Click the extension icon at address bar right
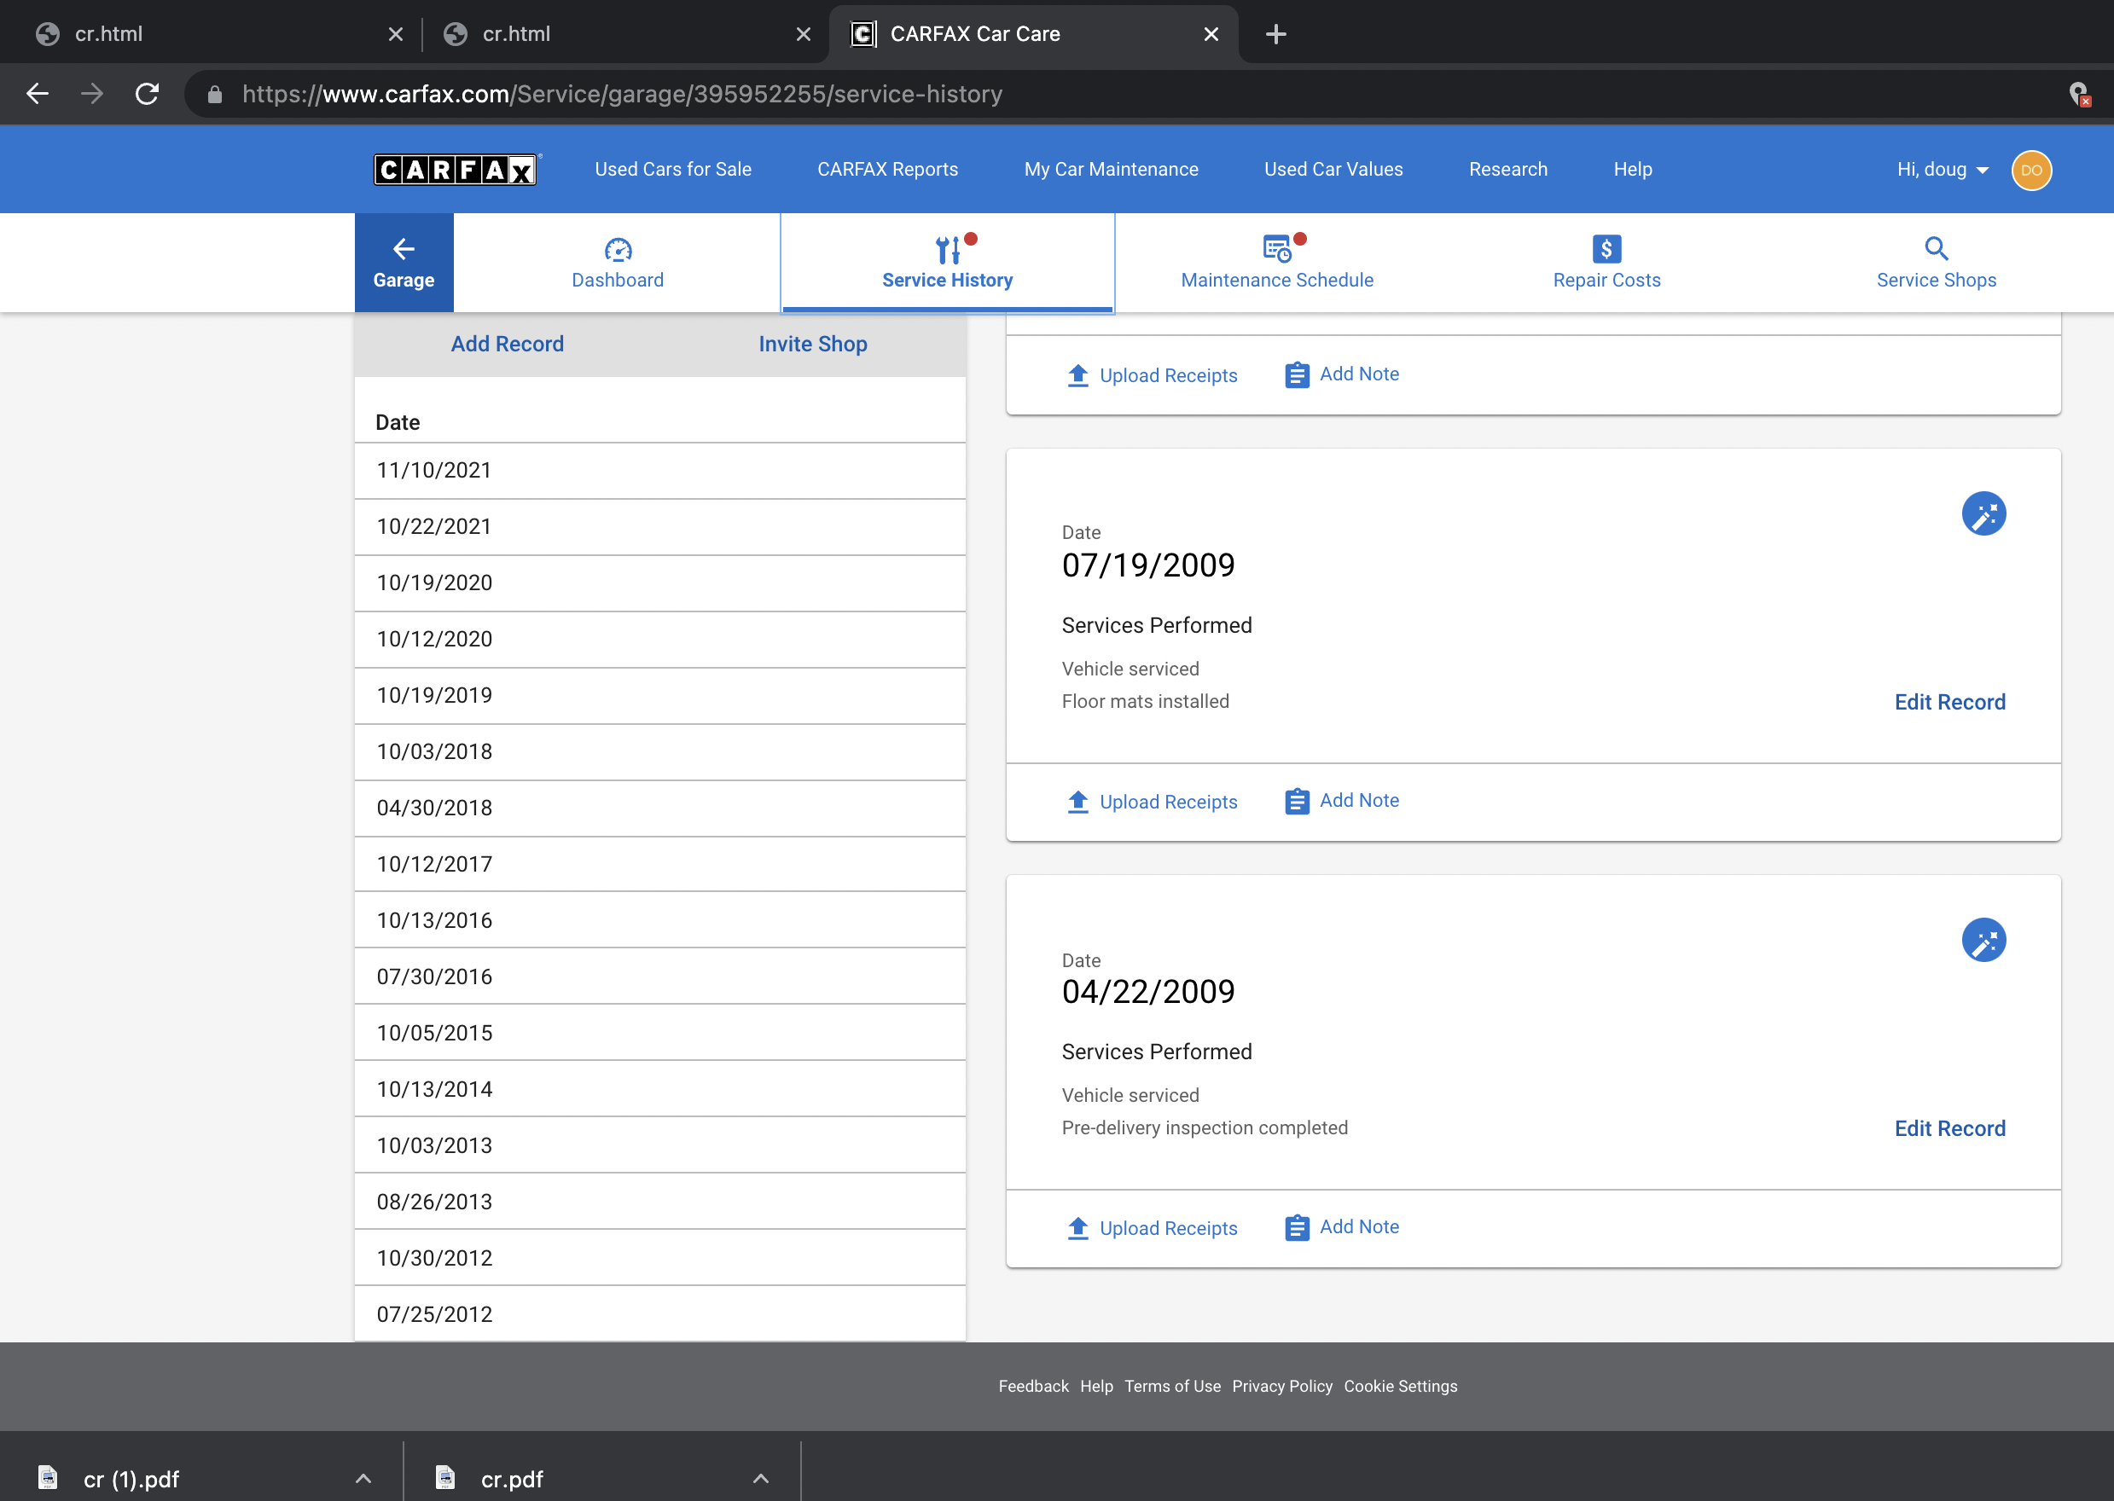The height and width of the screenshot is (1501, 2114). tap(2079, 93)
